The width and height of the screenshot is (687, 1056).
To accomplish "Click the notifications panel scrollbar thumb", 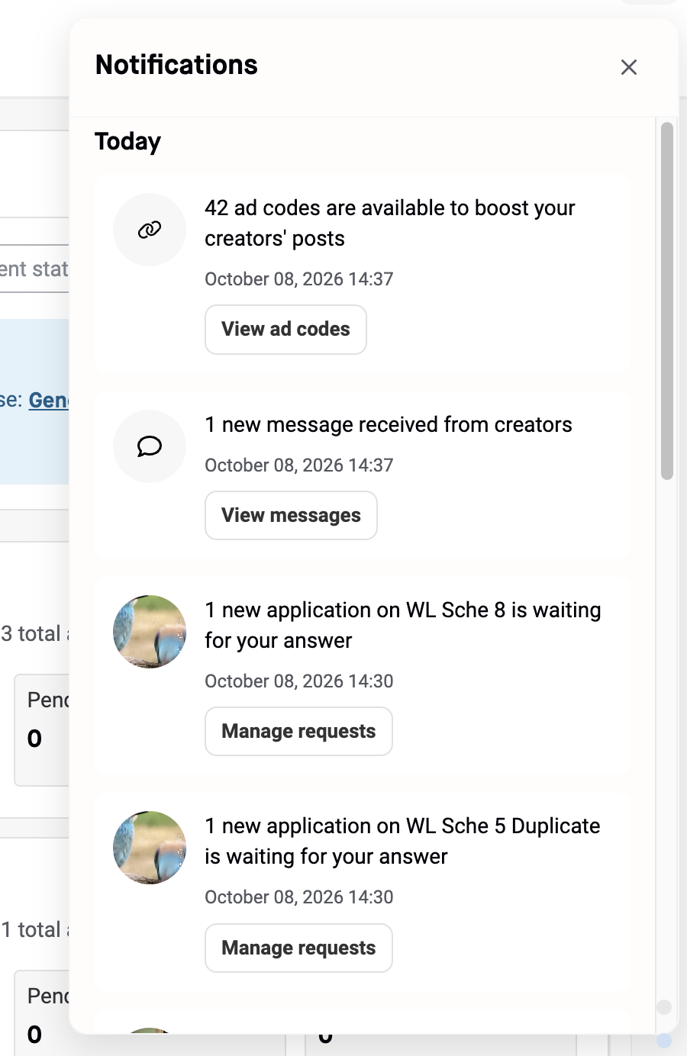I will 667,301.
